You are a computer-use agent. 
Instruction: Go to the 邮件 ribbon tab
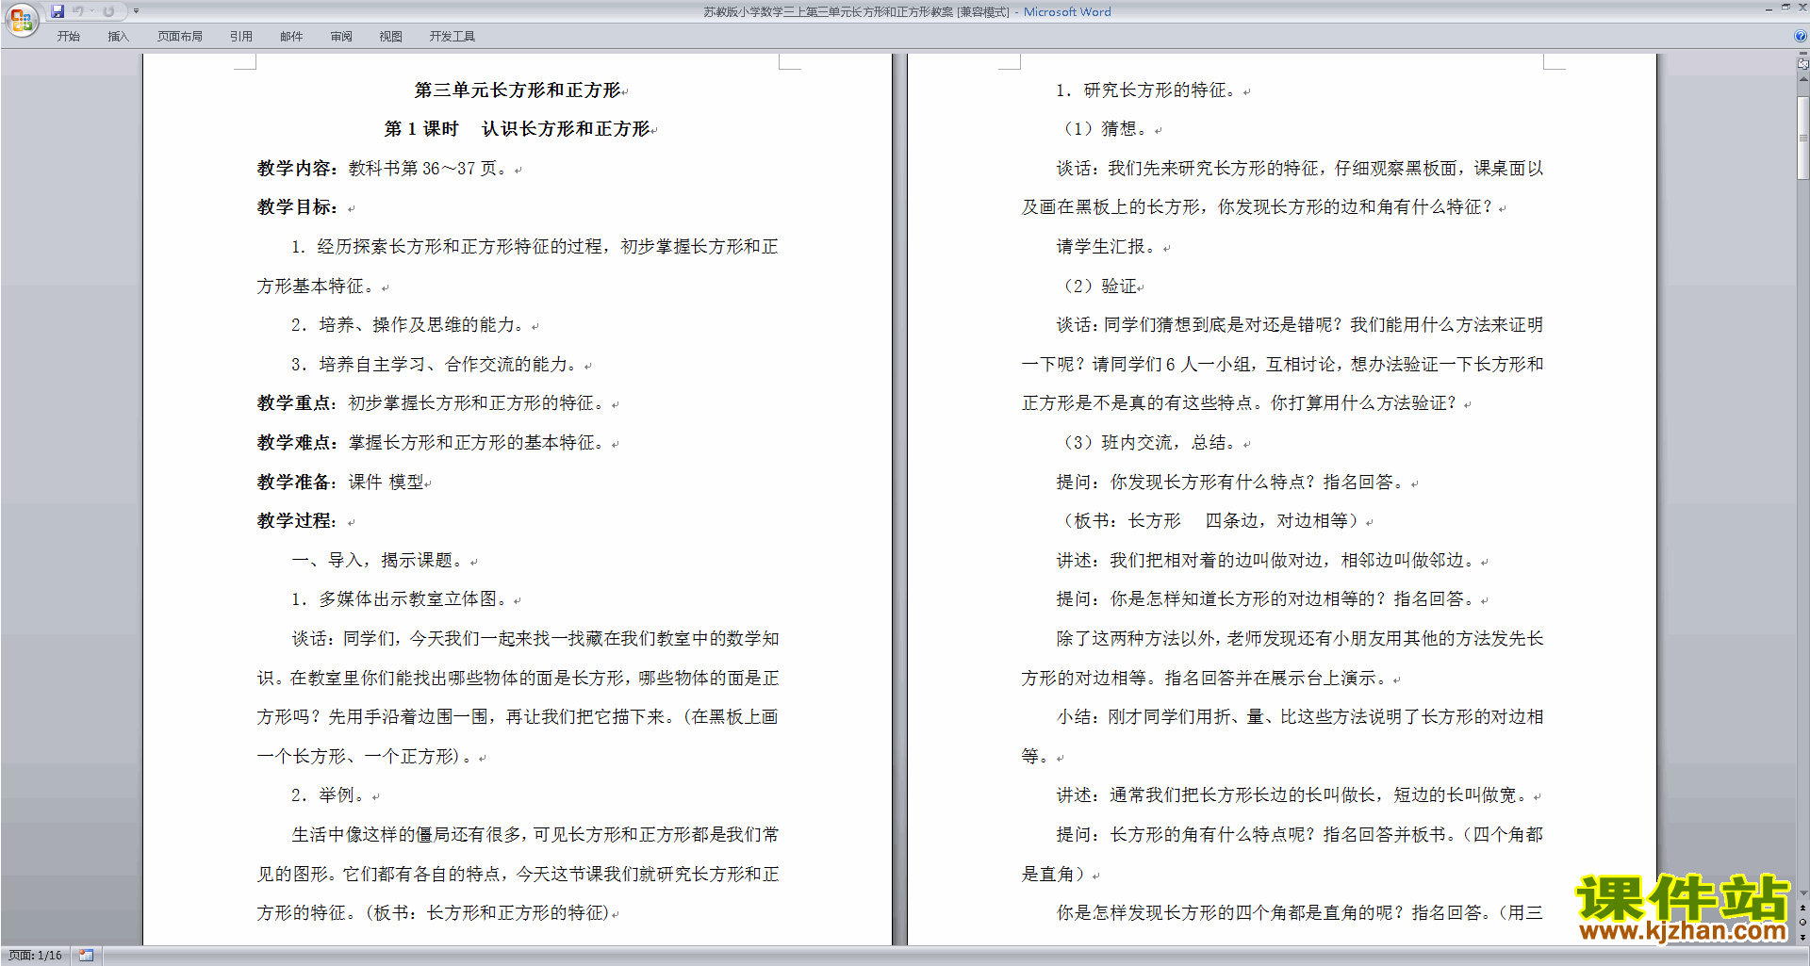(291, 36)
